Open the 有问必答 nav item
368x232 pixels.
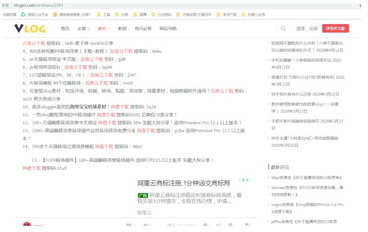[143, 29]
